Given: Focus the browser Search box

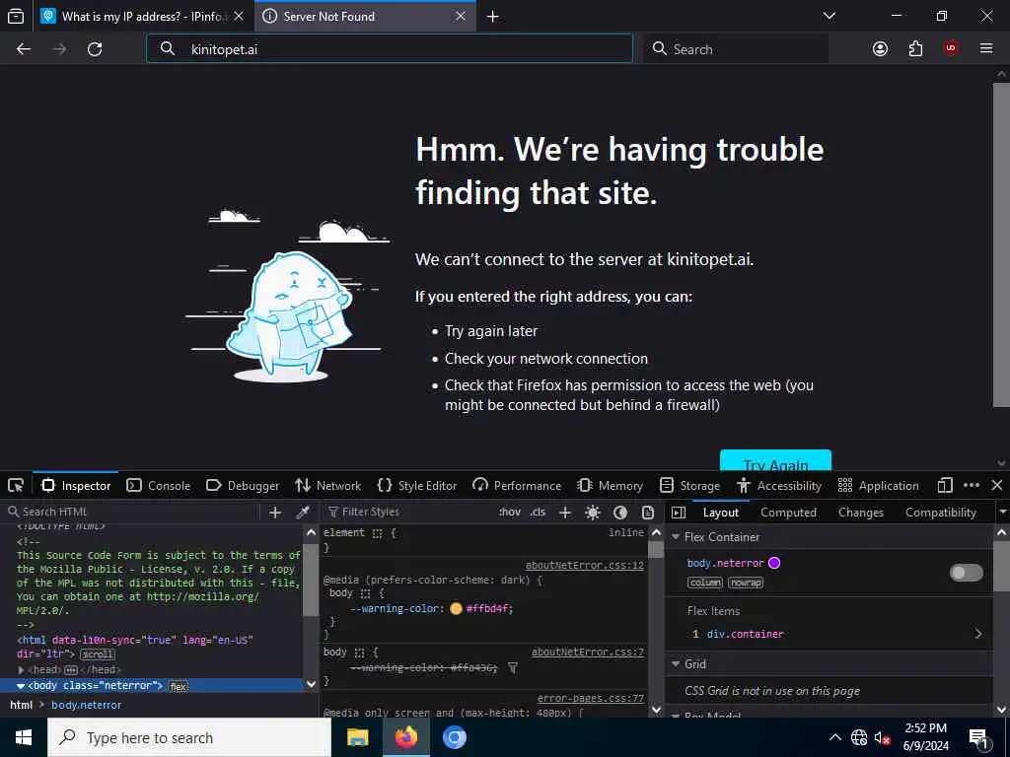Looking at the screenshot, I should (x=736, y=49).
